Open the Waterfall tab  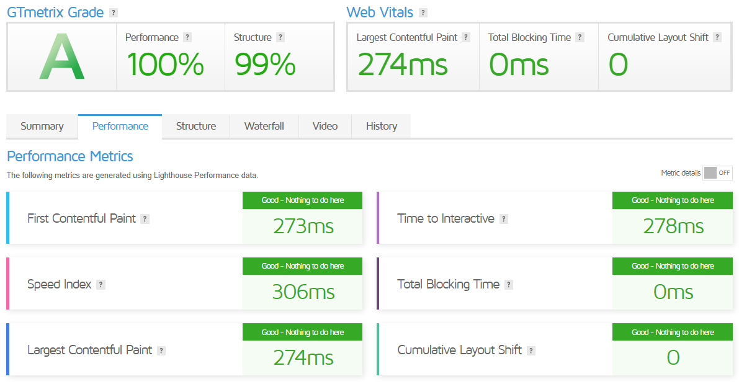[264, 127]
